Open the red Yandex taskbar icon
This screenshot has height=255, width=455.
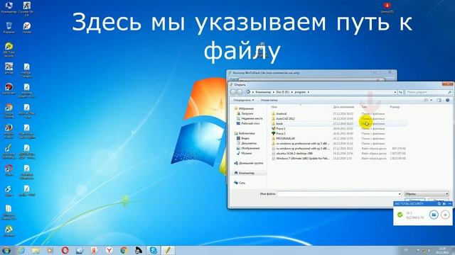[94, 250]
